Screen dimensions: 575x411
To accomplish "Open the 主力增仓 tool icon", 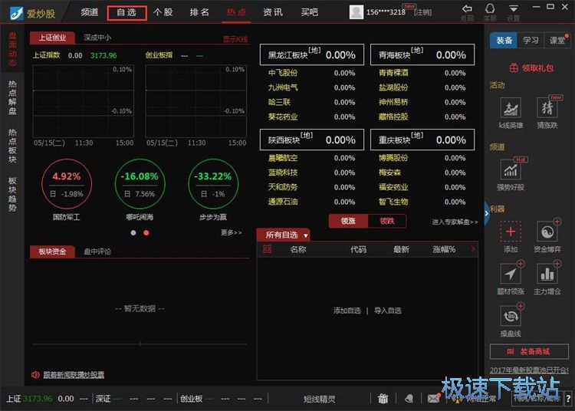I will [x=547, y=274].
